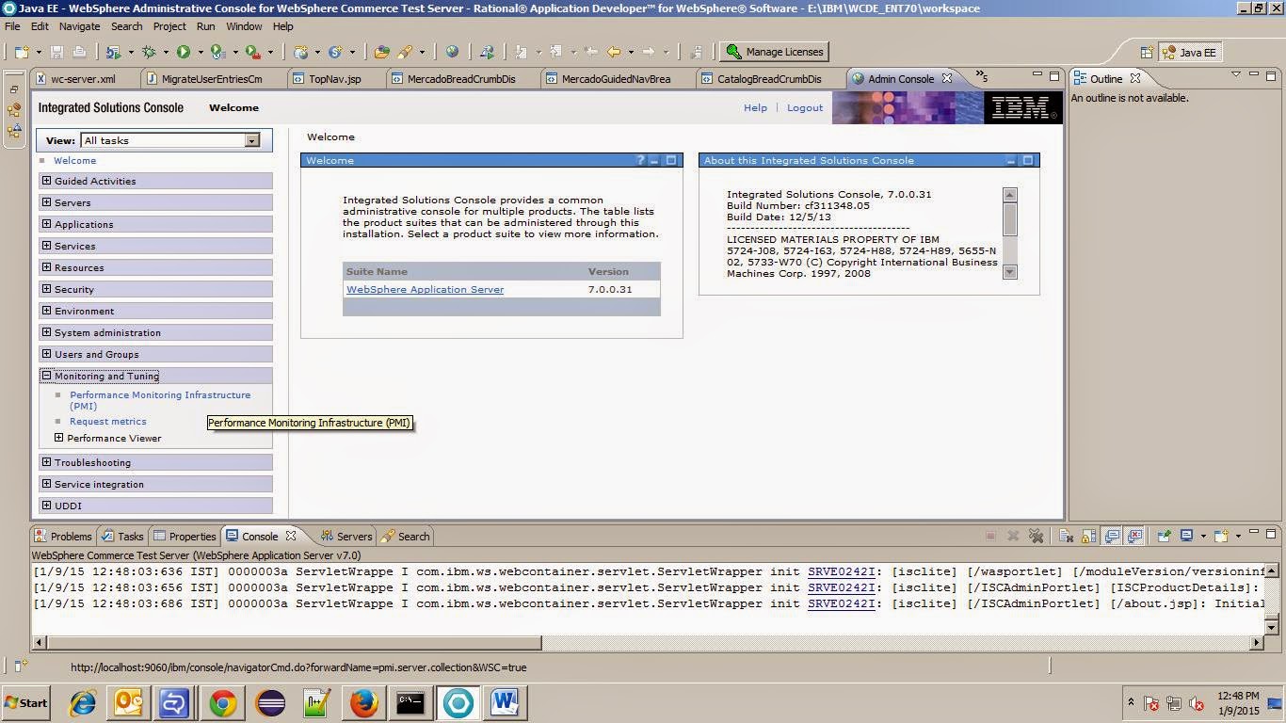Click the Open Type folder toolbar icon
The image size is (1286, 723).
381,52
